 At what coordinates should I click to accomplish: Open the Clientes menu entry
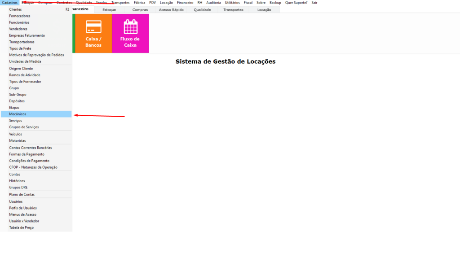[x=15, y=9]
